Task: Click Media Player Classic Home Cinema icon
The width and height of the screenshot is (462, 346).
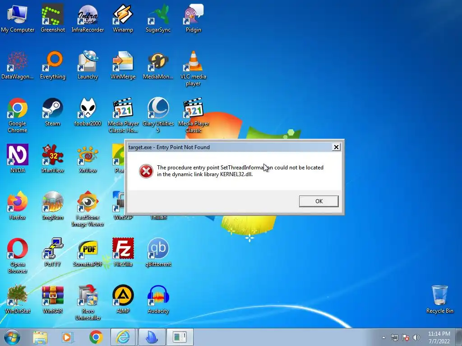Action: [123, 115]
